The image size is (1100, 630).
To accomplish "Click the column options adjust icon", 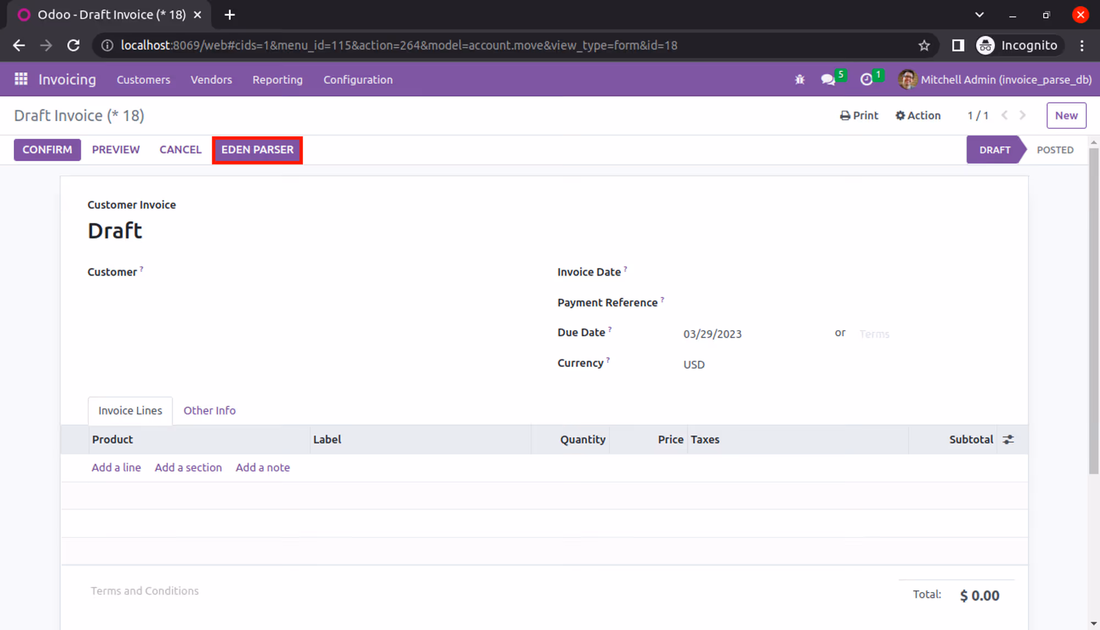I will click(x=1008, y=440).
